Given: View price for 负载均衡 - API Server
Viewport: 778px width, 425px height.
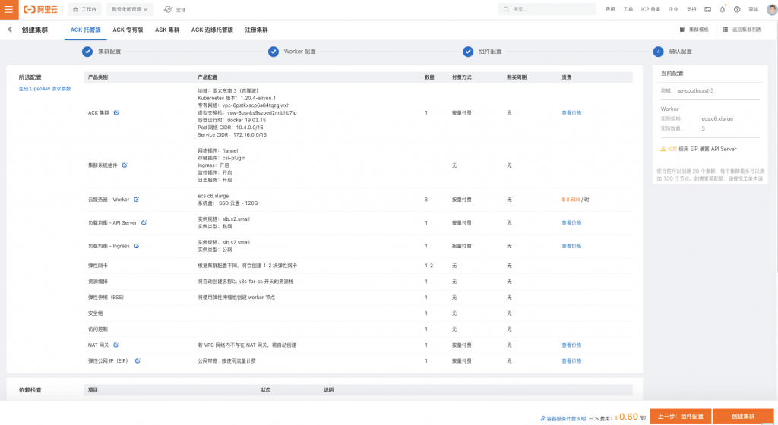Looking at the screenshot, I should [x=571, y=223].
